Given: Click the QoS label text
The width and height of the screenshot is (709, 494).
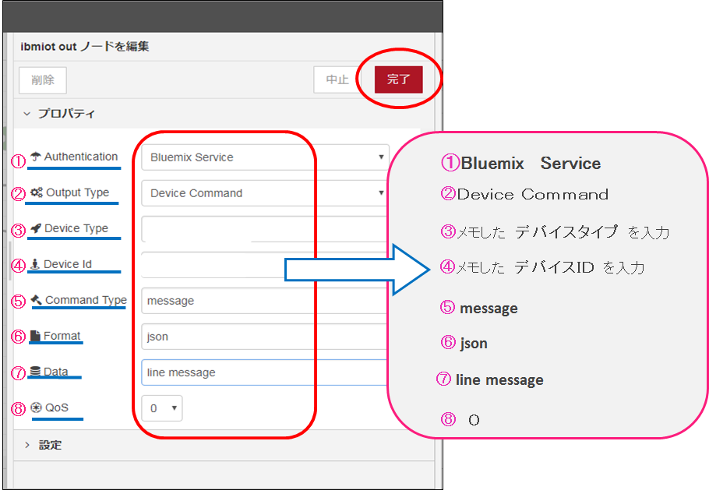Looking at the screenshot, I should point(57,408).
